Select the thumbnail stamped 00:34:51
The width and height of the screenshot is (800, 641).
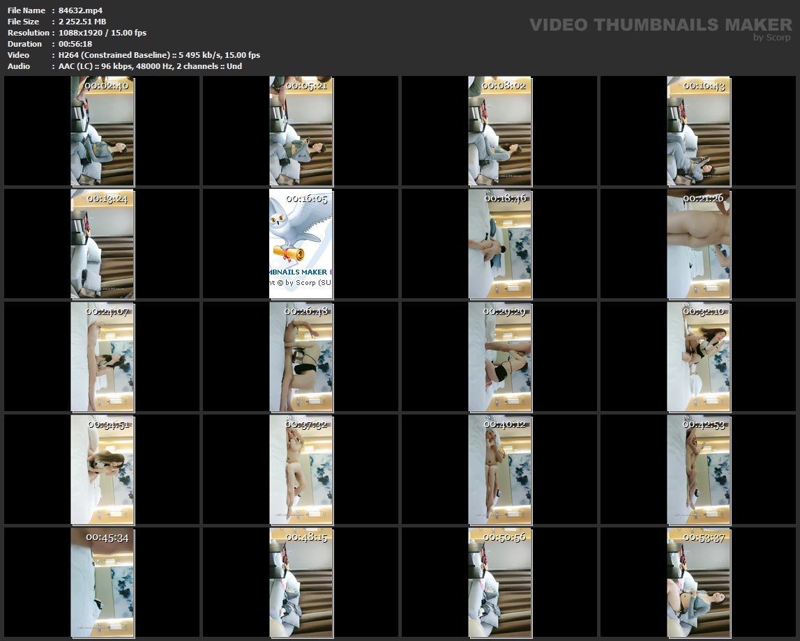coord(102,470)
